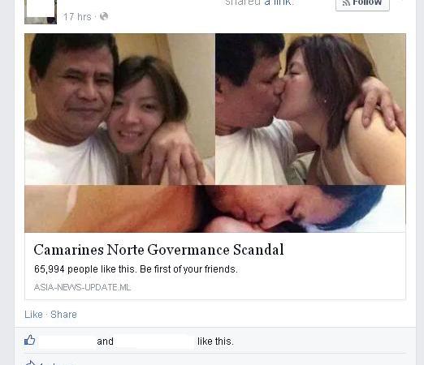The image size is (424, 365).
Task: Like this shared post
Action: tap(33, 315)
